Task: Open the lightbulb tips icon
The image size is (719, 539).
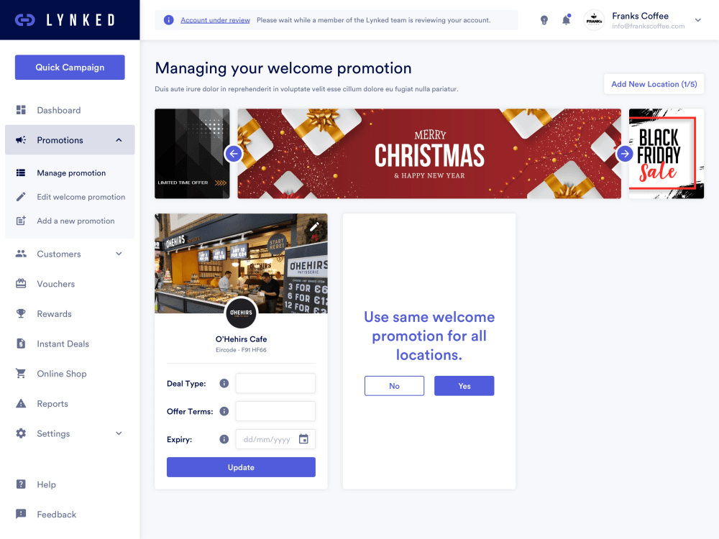Action: 544,20
